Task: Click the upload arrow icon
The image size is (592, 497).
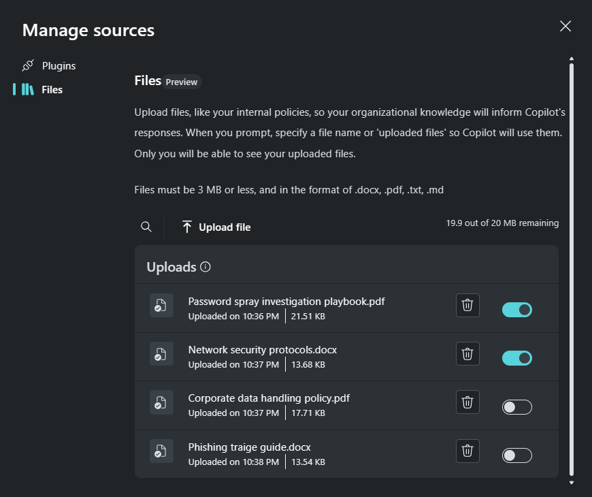Action: 187,227
